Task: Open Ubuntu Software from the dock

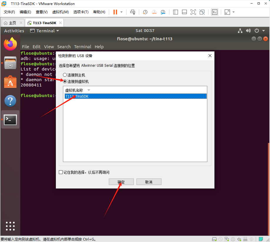Action: coord(10,82)
